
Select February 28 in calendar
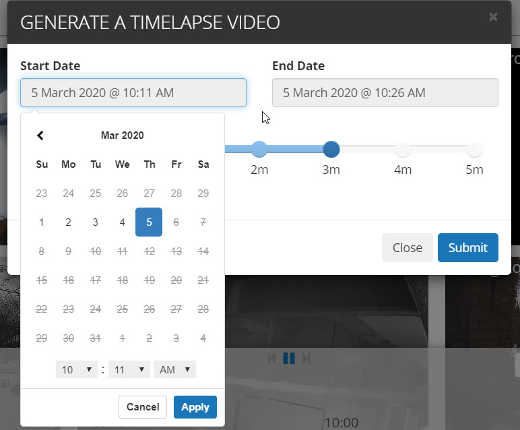pyautogui.click(x=176, y=193)
